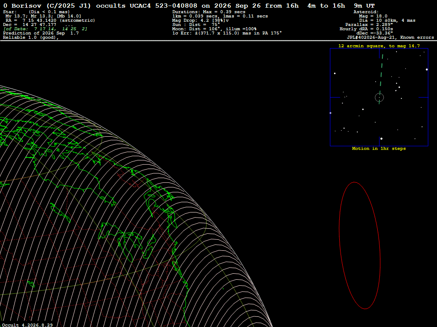Select the green 'of Date' coordinates line
The height and width of the screenshot is (327, 437).
(45, 29)
